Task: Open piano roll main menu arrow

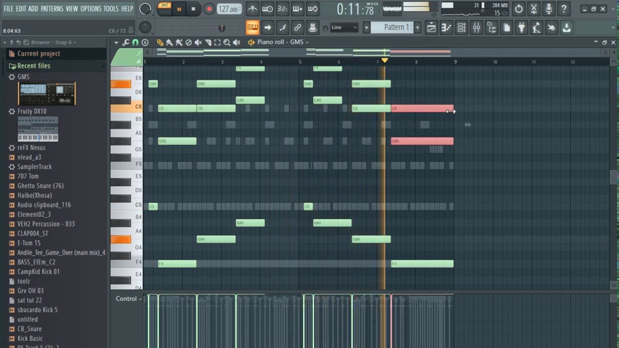Action: tap(116, 43)
